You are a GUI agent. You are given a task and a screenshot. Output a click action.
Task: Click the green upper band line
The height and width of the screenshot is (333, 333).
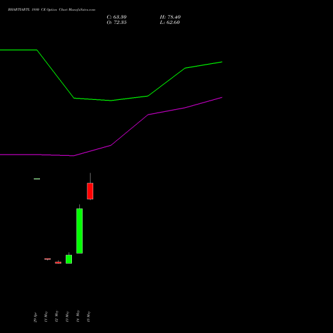[111, 101]
